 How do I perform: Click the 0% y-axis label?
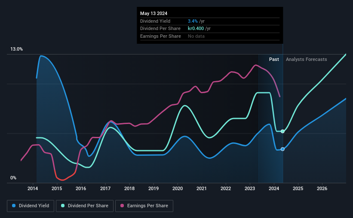13,178
